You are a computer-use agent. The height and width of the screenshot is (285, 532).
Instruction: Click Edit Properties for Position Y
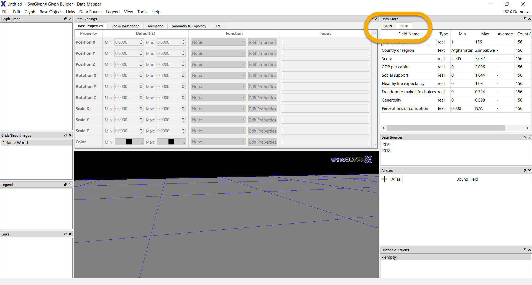tap(262, 53)
